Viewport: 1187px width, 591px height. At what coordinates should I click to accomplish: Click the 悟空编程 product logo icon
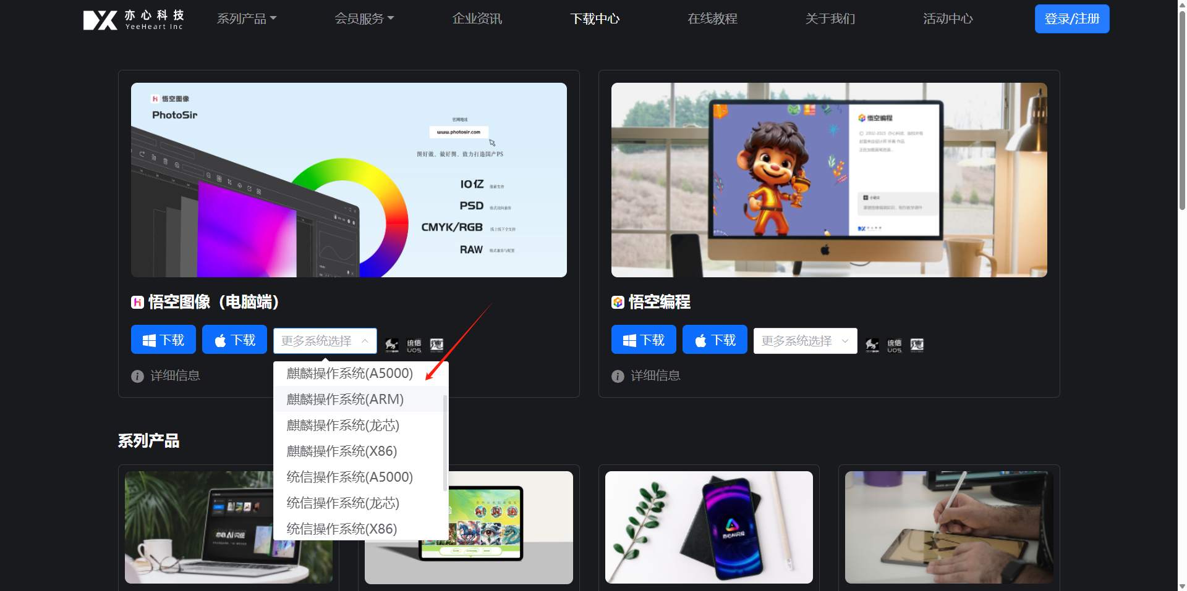click(618, 302)
